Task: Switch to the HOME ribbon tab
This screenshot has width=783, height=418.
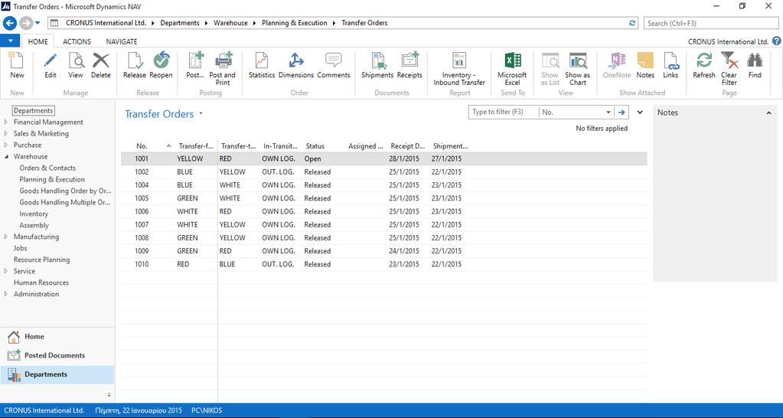Action: tap(38, 41)
